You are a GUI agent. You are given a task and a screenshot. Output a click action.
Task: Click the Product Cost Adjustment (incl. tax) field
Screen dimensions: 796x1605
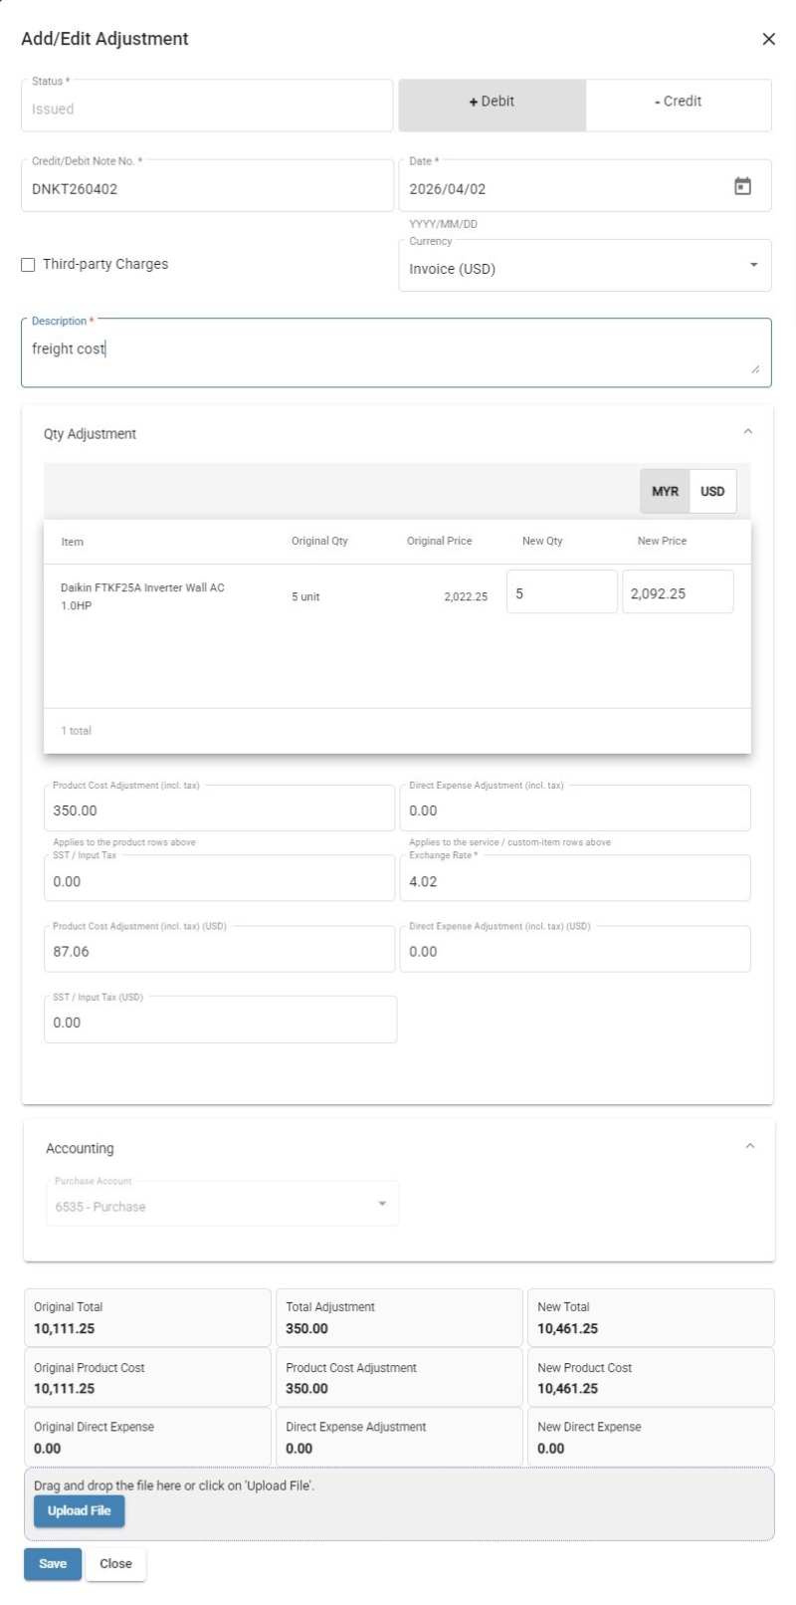tap(219, 807)
